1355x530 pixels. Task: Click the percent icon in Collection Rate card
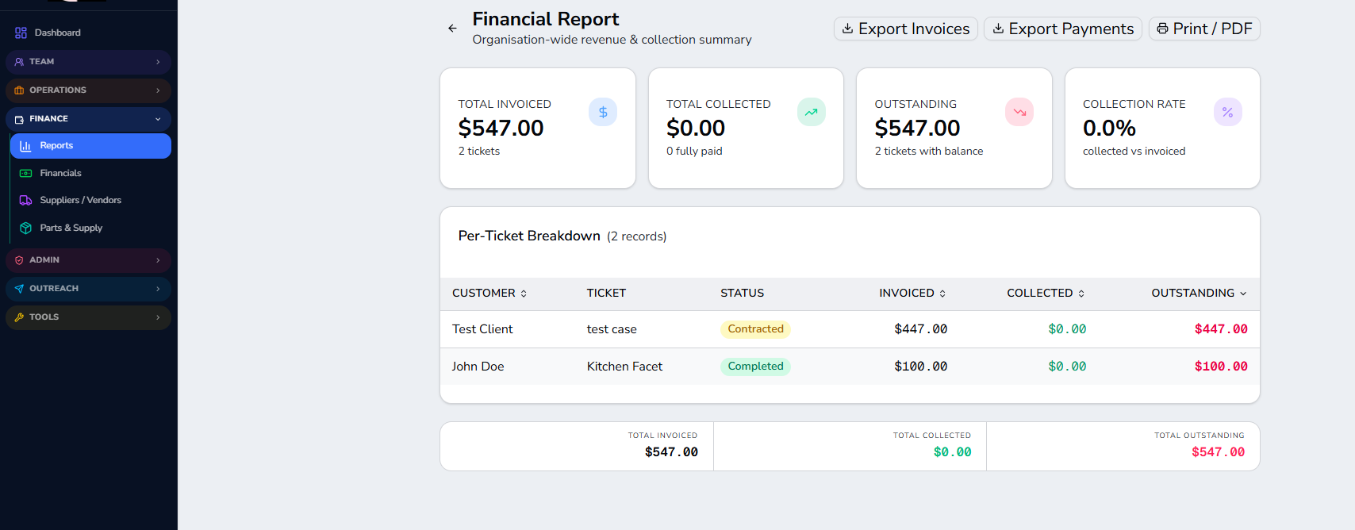click(x=1227, y=112)
